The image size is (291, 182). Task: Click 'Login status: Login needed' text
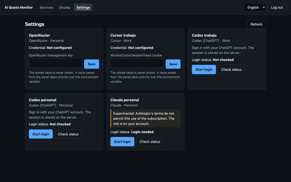click(x=132, y=132)
